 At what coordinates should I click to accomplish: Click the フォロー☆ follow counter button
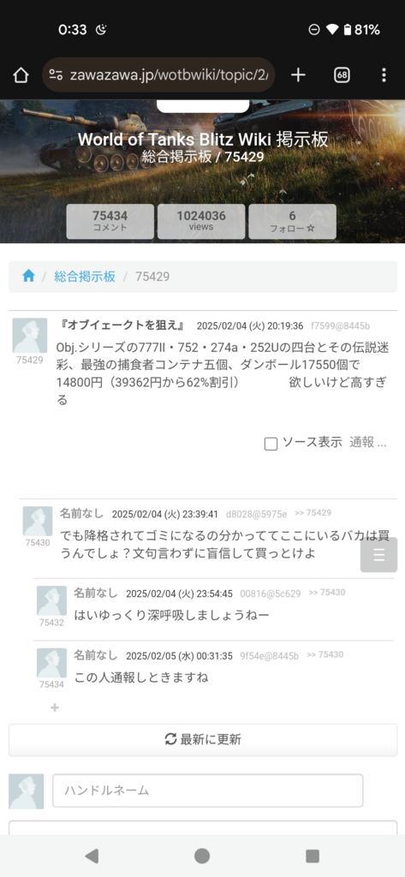point(293,222)
